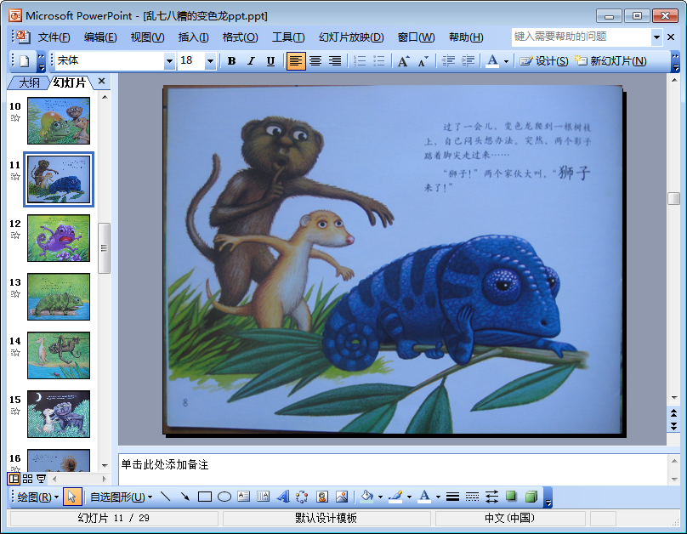687x534 pixels.
Task: Toggle Italic formatting
Action: coord(251,61)
